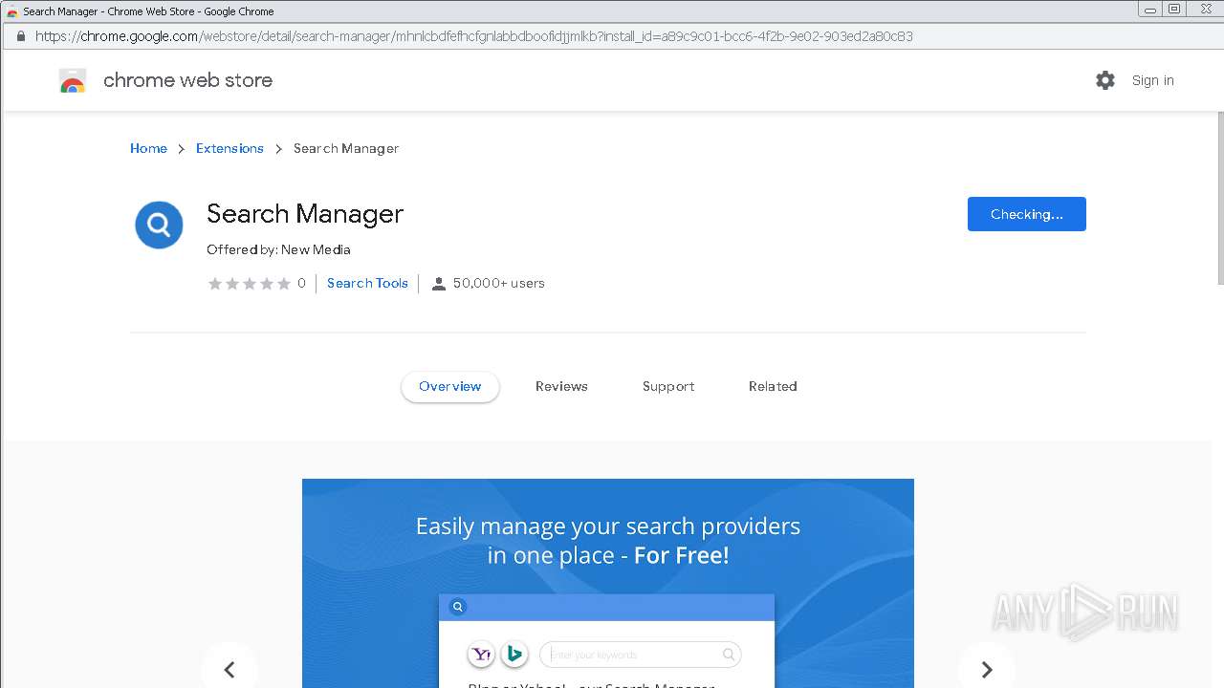Image resolution: width=1224 pixels, height=688 pixels.
Task: Click the extension preview screenshot image
Action: point(608,583)
